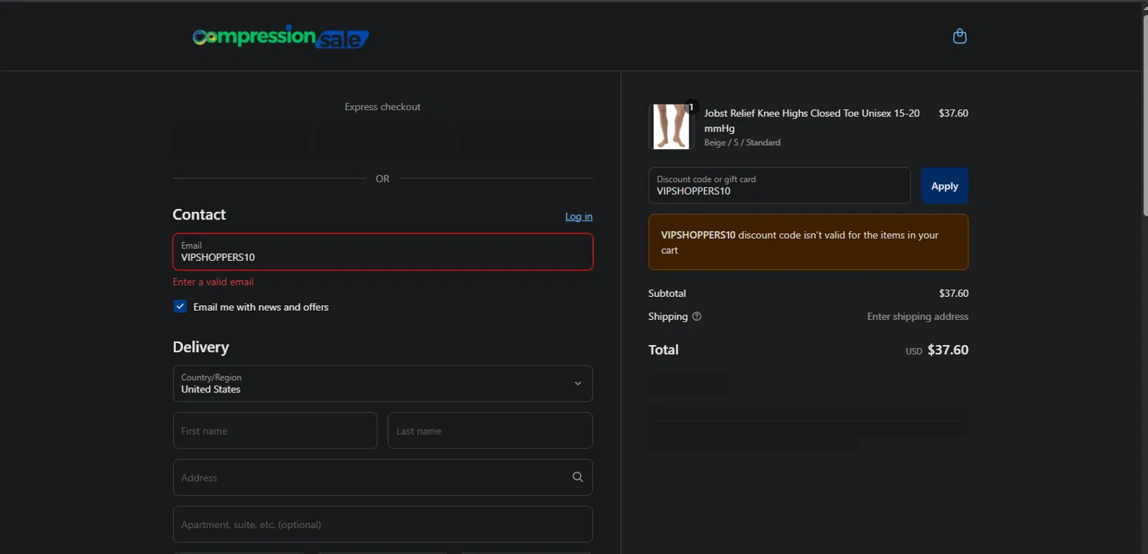The height and width of the screenshot is (554, 1148).
Task: Click the Compression Sale logo
Action: 281,36
